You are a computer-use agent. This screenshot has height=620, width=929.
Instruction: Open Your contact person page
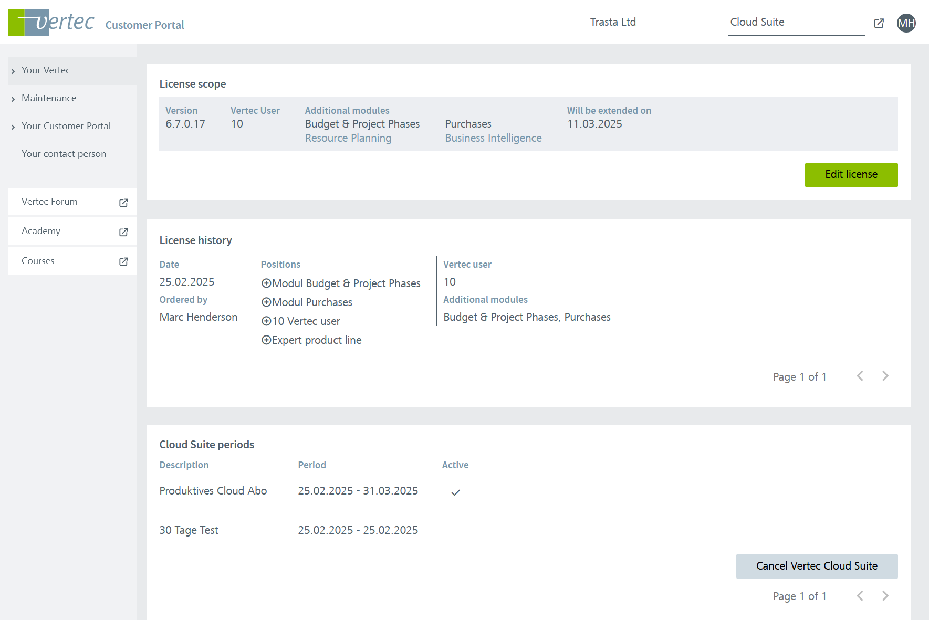64,154
